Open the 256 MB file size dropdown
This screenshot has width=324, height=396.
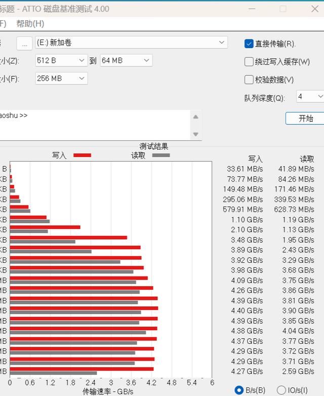61,78
